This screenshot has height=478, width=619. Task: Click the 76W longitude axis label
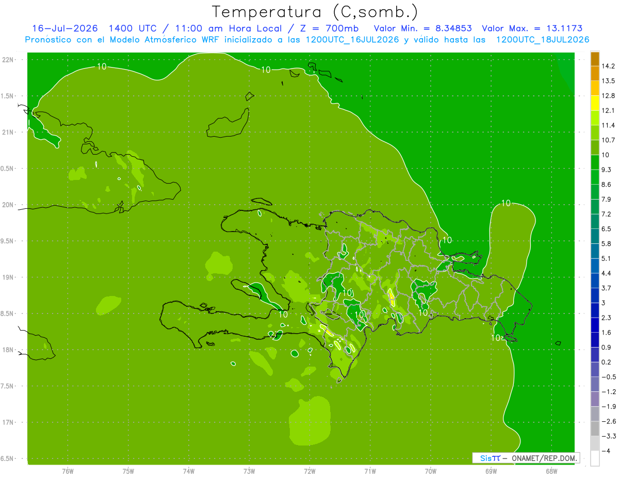pyautogui.click(x=68, y=471)
